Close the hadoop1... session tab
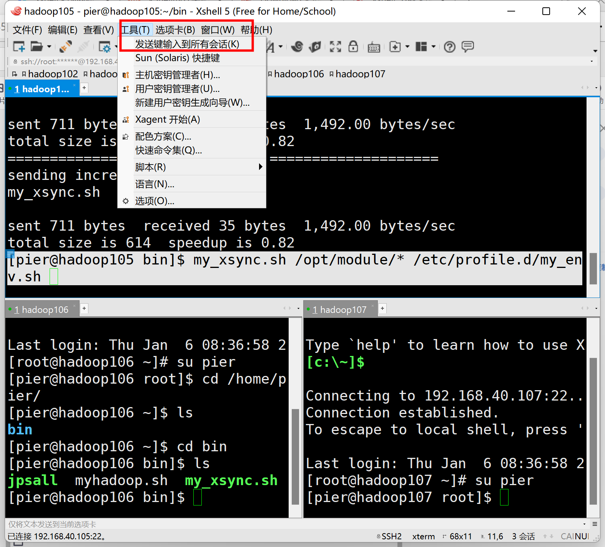 (x=75, y=85)
